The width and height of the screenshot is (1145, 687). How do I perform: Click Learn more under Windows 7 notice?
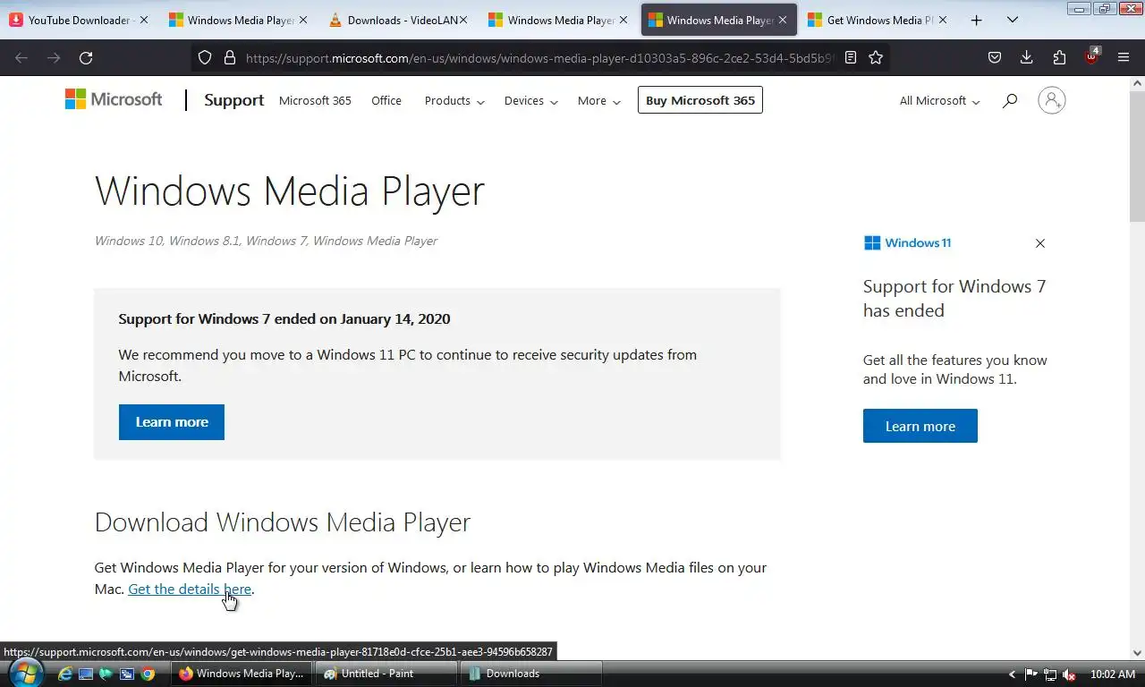pos(172,421)
